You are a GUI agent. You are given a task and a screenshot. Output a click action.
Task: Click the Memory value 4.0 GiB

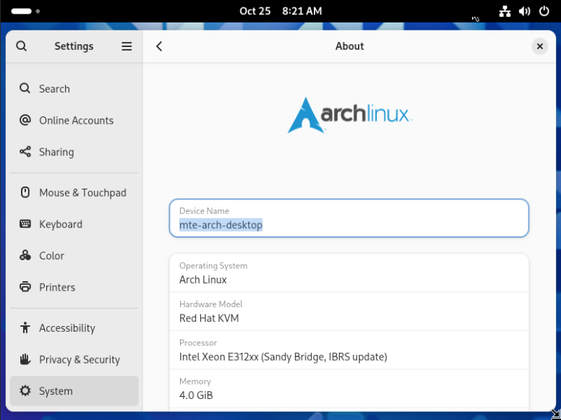[196, 395]
